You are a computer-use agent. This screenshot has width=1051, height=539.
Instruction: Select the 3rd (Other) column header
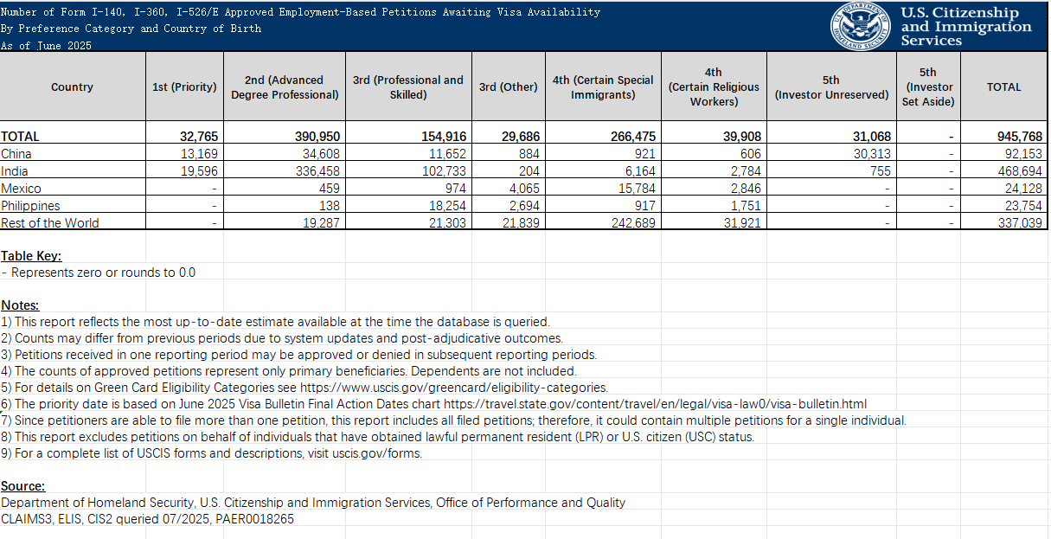click(x=508, y=87)
